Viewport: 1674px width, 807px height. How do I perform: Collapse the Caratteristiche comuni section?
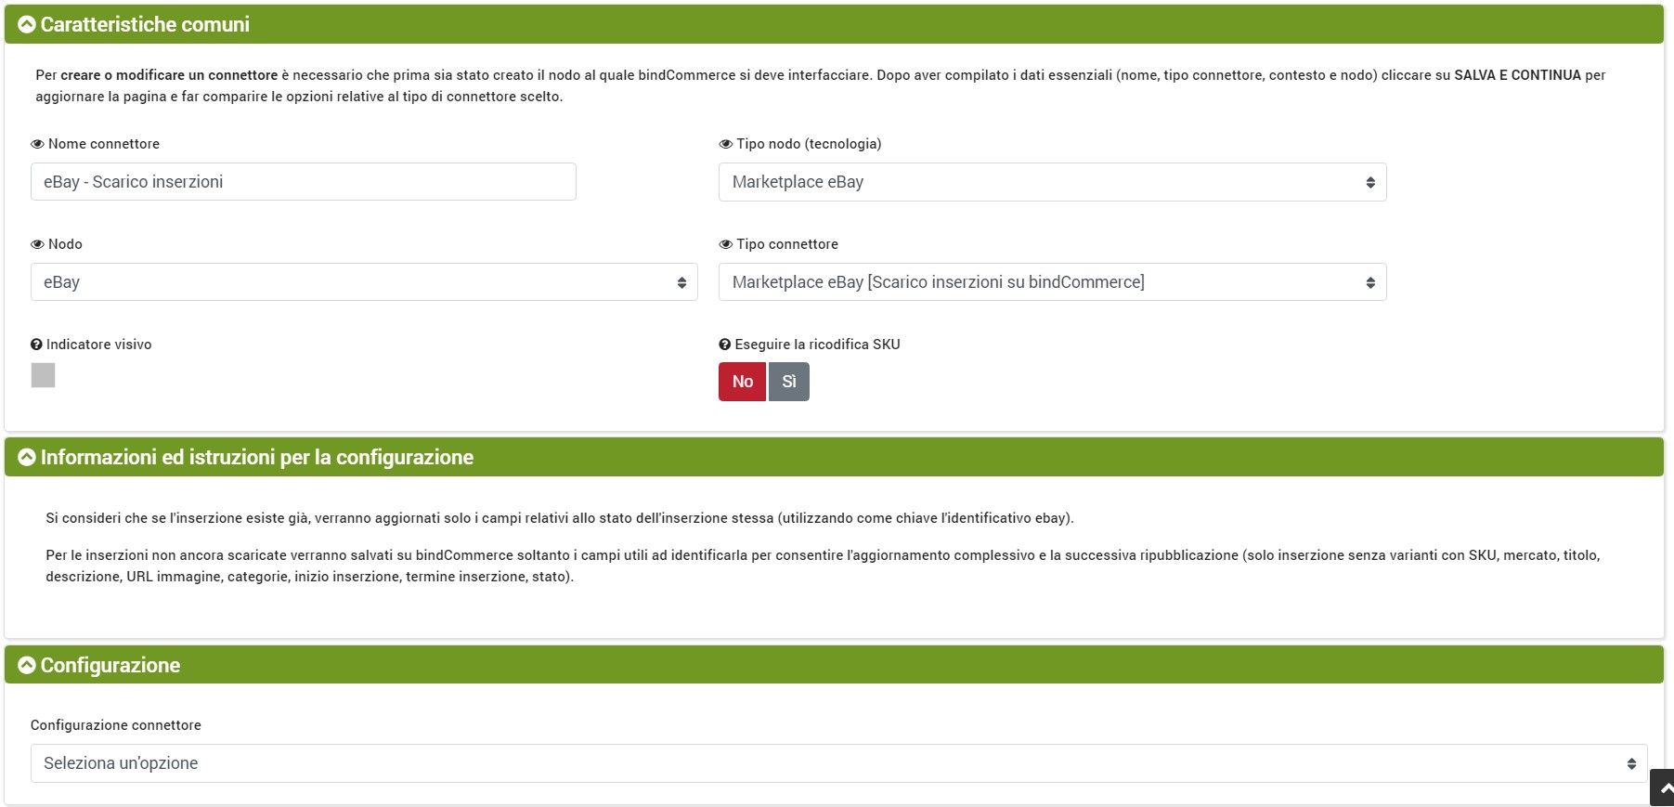[x=27, y=25]
